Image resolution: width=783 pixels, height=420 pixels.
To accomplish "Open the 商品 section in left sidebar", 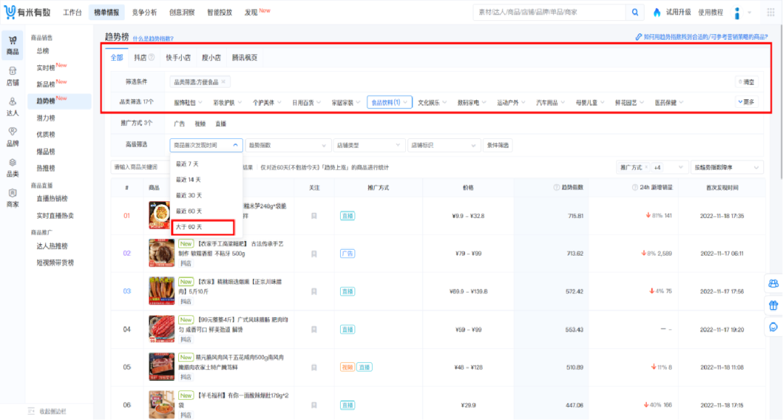I will (12, 45).
